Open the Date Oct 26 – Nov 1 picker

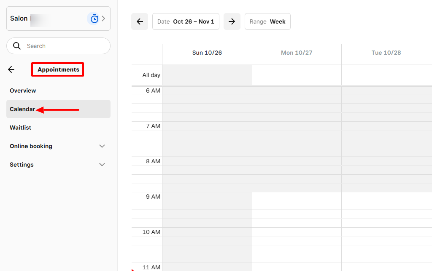coord(186,21)
